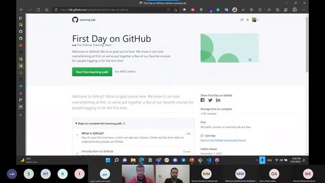
Task: Open the Favorites star in the browser toolbar
Action: tap(269, 10)
